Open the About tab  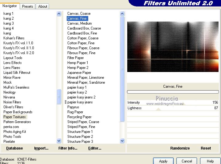point(42,6)
